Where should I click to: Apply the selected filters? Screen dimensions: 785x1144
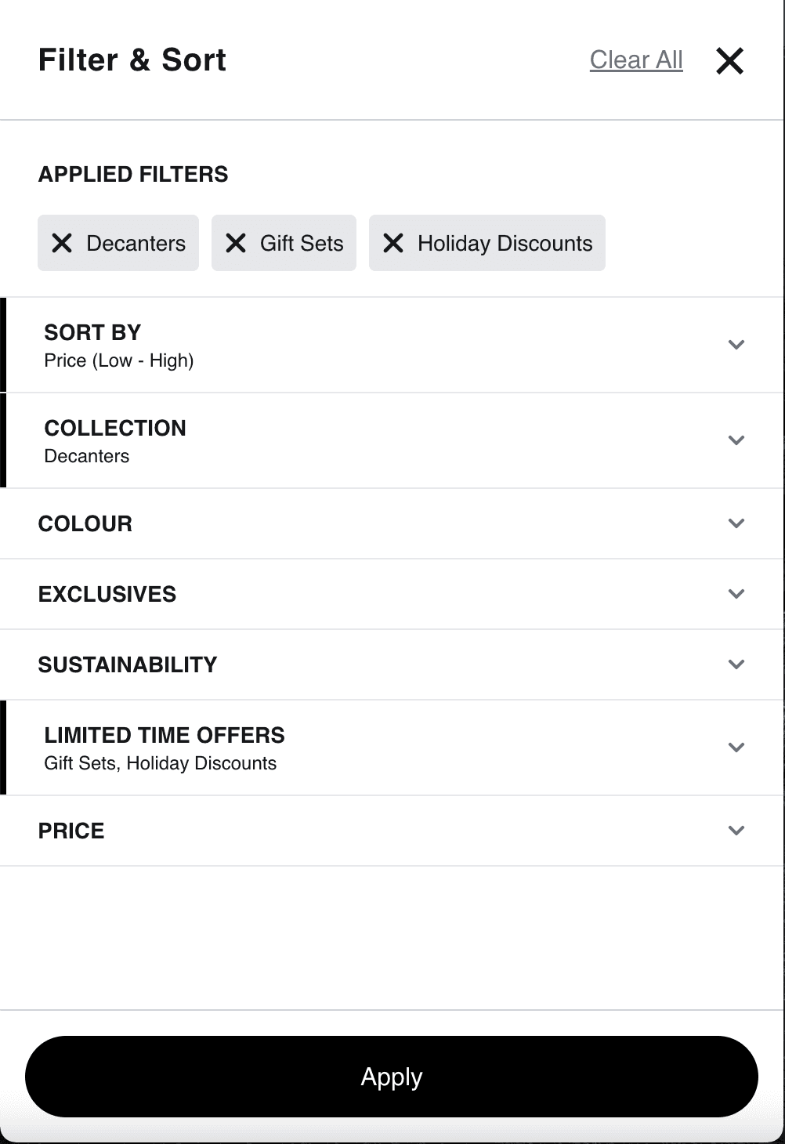click(392, 1077)
